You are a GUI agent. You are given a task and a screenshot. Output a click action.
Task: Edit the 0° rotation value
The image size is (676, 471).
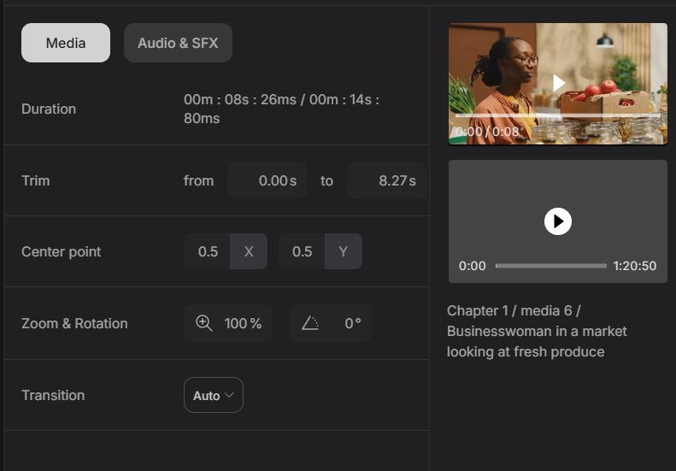[x=352, y=323]
